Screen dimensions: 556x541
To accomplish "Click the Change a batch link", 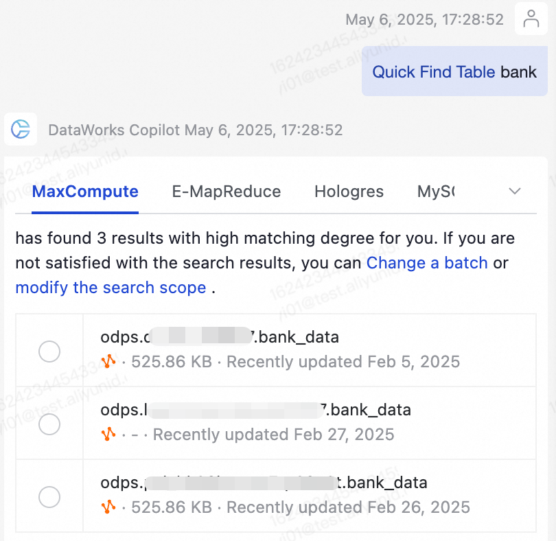I will pyautogui.click(x=427, y=263).
